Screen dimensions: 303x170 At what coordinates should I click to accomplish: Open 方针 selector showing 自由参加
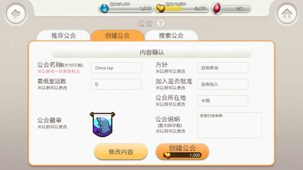click(223, 68)
